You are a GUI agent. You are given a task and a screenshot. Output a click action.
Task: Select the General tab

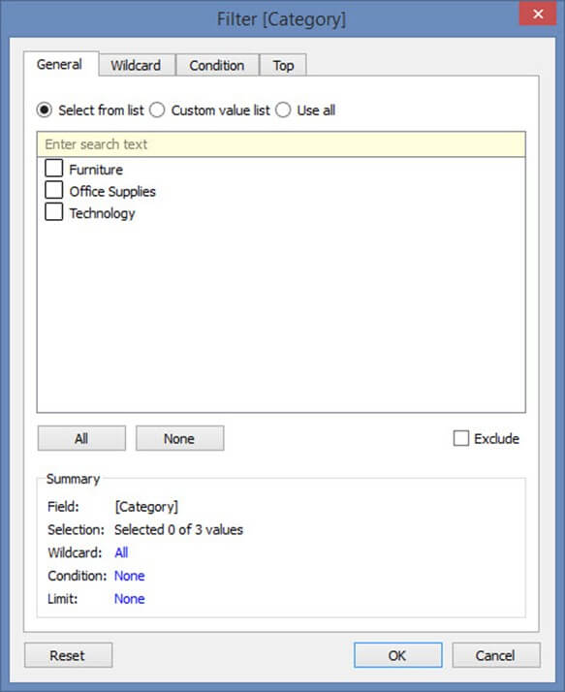[x=60, y=64]
